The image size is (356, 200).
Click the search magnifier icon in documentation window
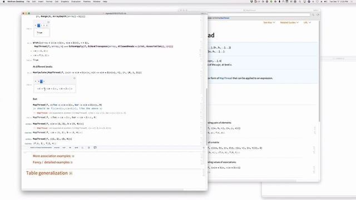313,15
